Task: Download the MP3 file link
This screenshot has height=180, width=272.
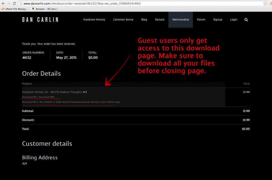Action: (x=38, y=97)
